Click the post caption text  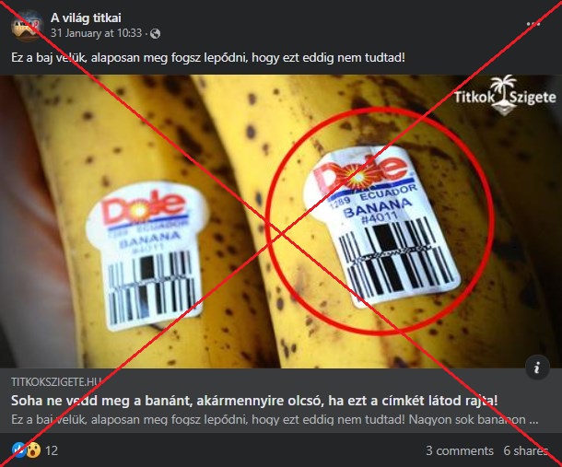(208, 57)
